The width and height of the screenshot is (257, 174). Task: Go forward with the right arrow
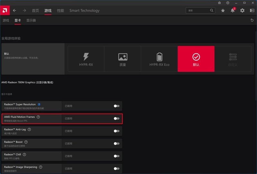(x=24, y=11)
